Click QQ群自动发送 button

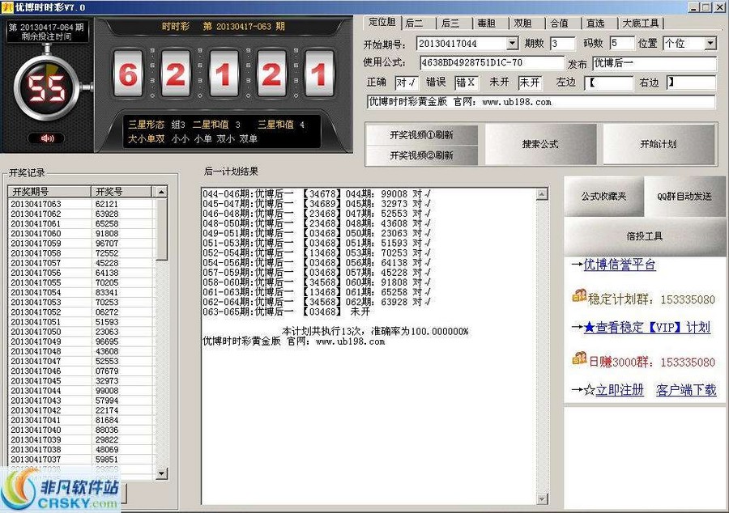[684, 197]
